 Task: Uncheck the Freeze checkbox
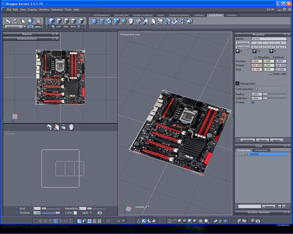point(252,102)
